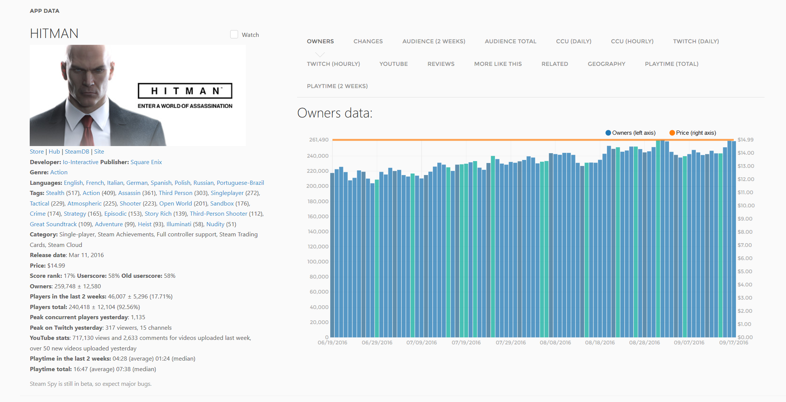
Task: Toggle the Watch checkbox
Action: click(x=234, y=35)
